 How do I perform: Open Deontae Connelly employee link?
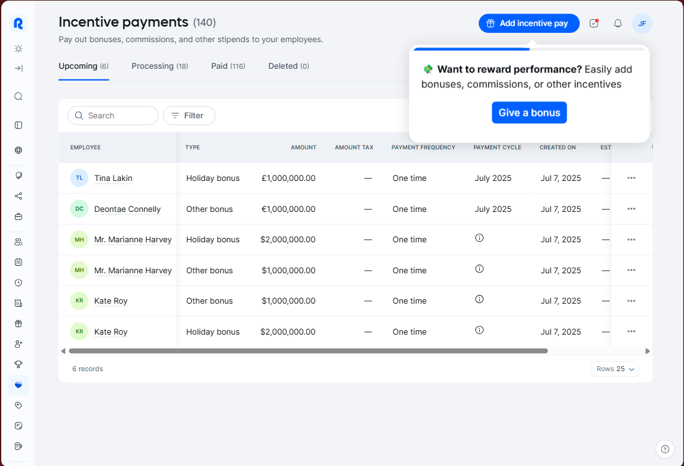coord(127,209)
